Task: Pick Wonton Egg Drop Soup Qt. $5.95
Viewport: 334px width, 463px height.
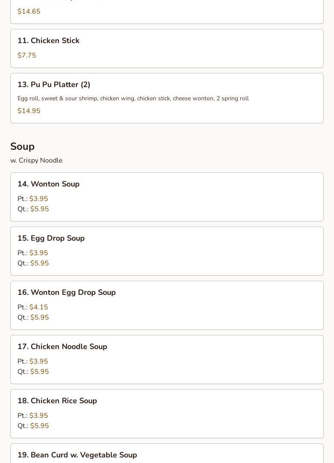Action: click(x=39, y=317)
